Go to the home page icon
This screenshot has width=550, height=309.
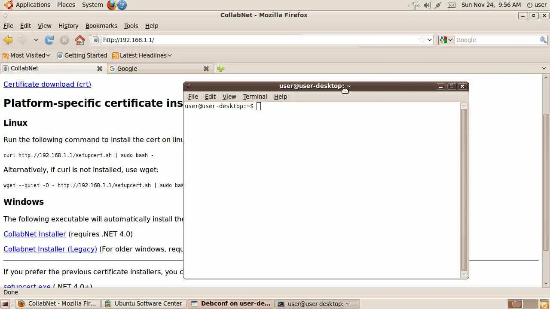80,40
